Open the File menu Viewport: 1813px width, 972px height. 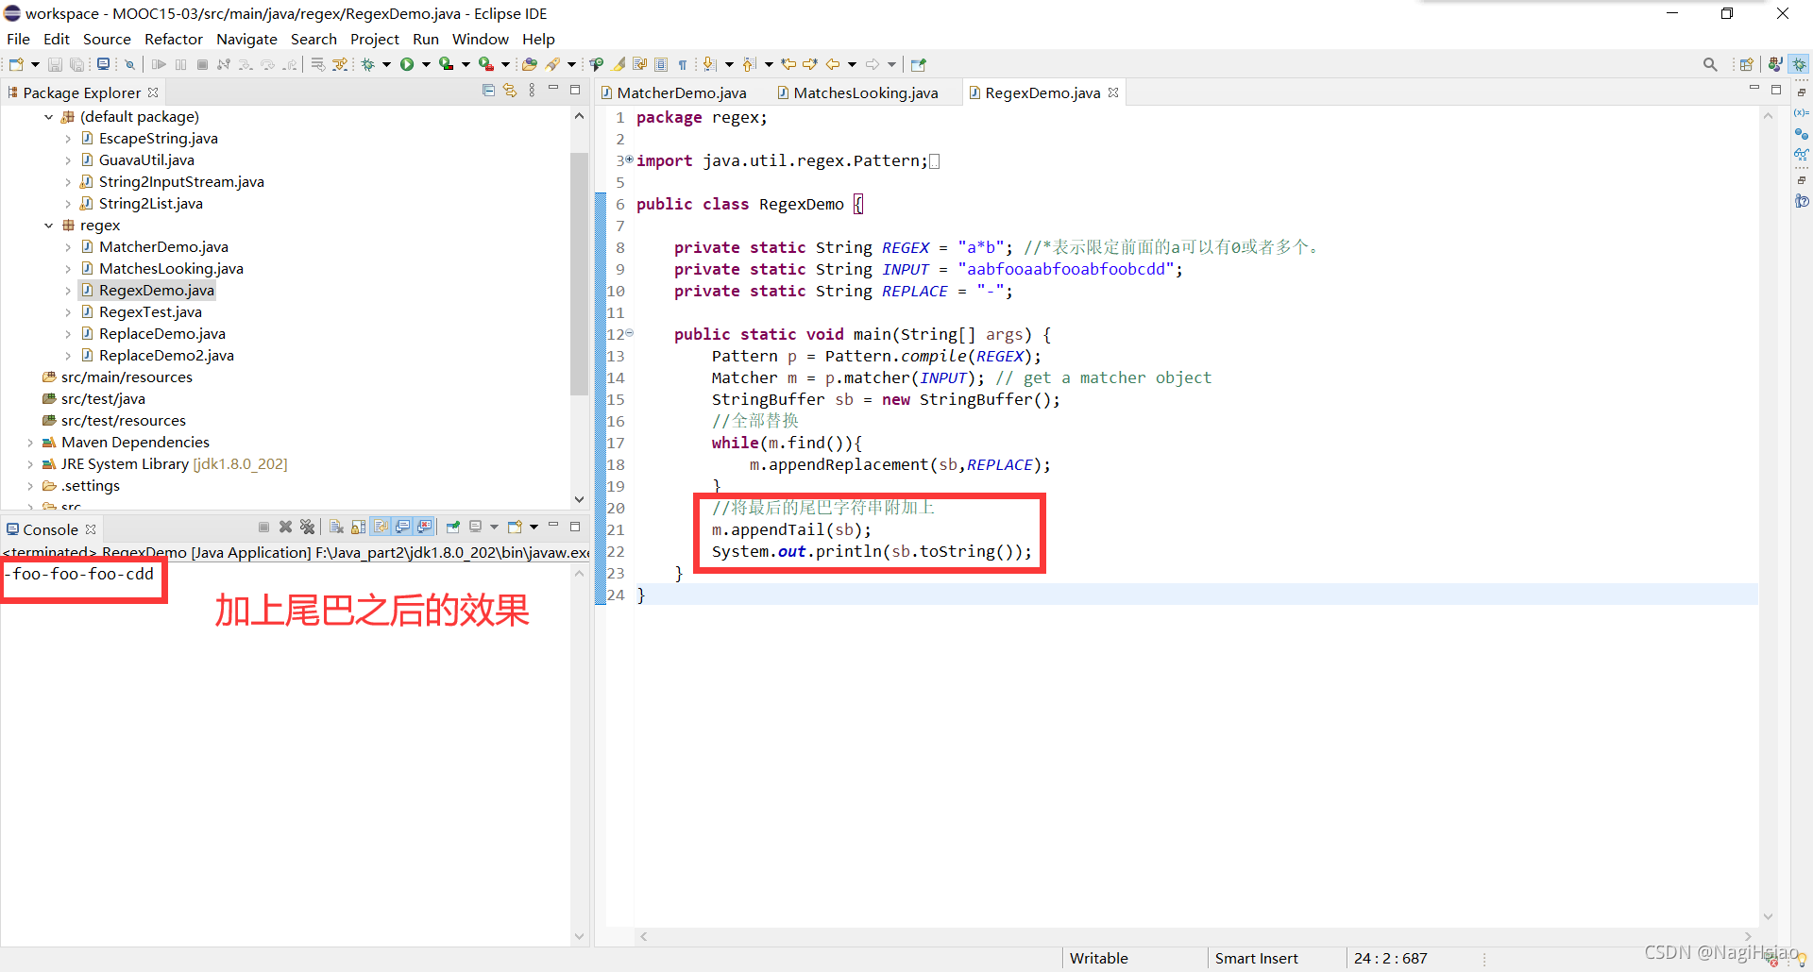(18, 39)
